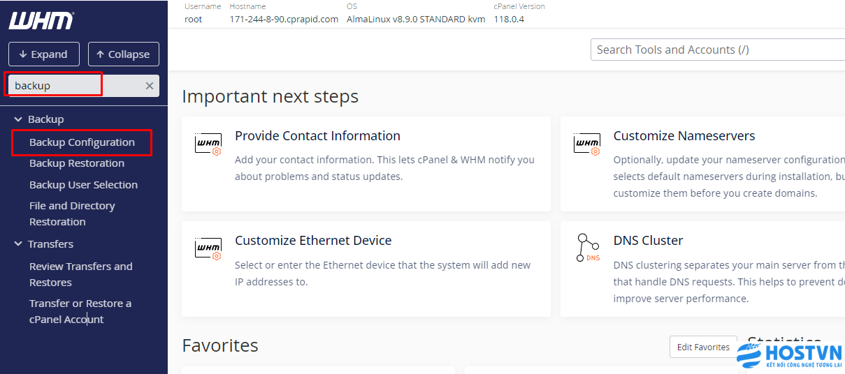Image resolution: width=845 pixels, height=374 pixels.
Task: Click the Provide Contact Information WHM icon
Action: pyautogui.click(x=208, y=144)
